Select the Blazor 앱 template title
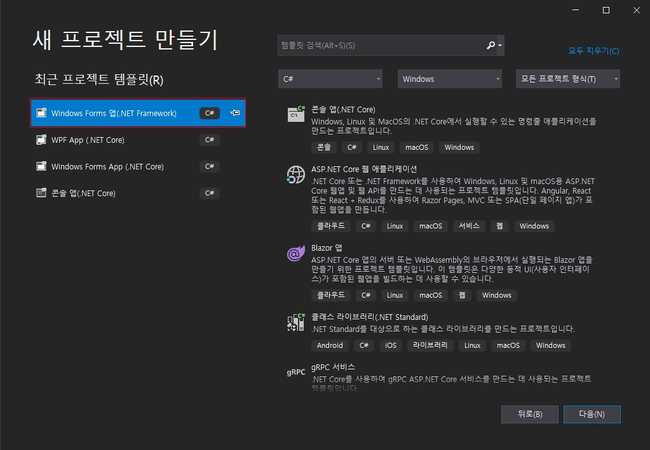The width and height of the screenshot is (650, 450). (x=327, y=248)
